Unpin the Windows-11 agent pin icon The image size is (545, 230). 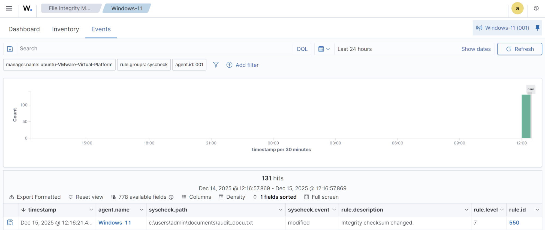click(x=537, y=28)
